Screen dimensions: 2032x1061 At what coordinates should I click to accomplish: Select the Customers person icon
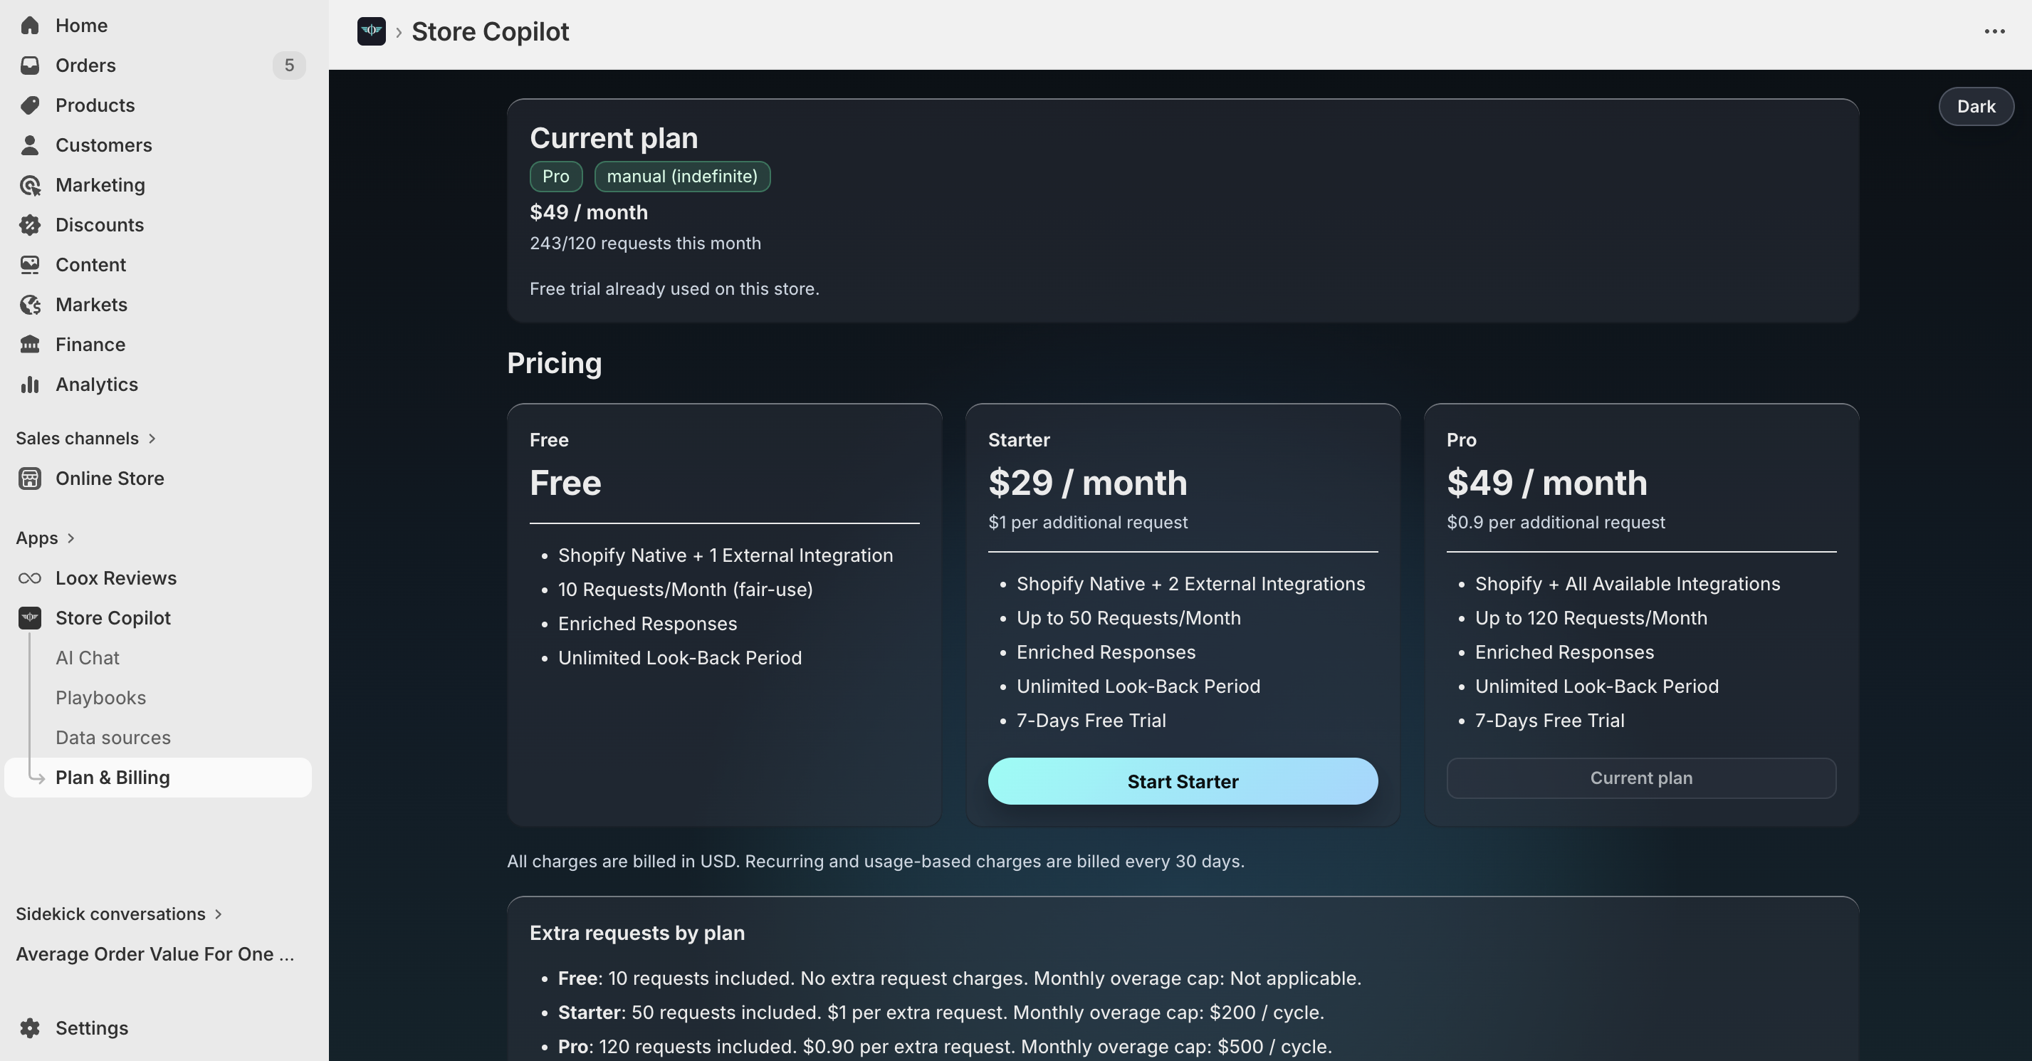pos(30,145)
